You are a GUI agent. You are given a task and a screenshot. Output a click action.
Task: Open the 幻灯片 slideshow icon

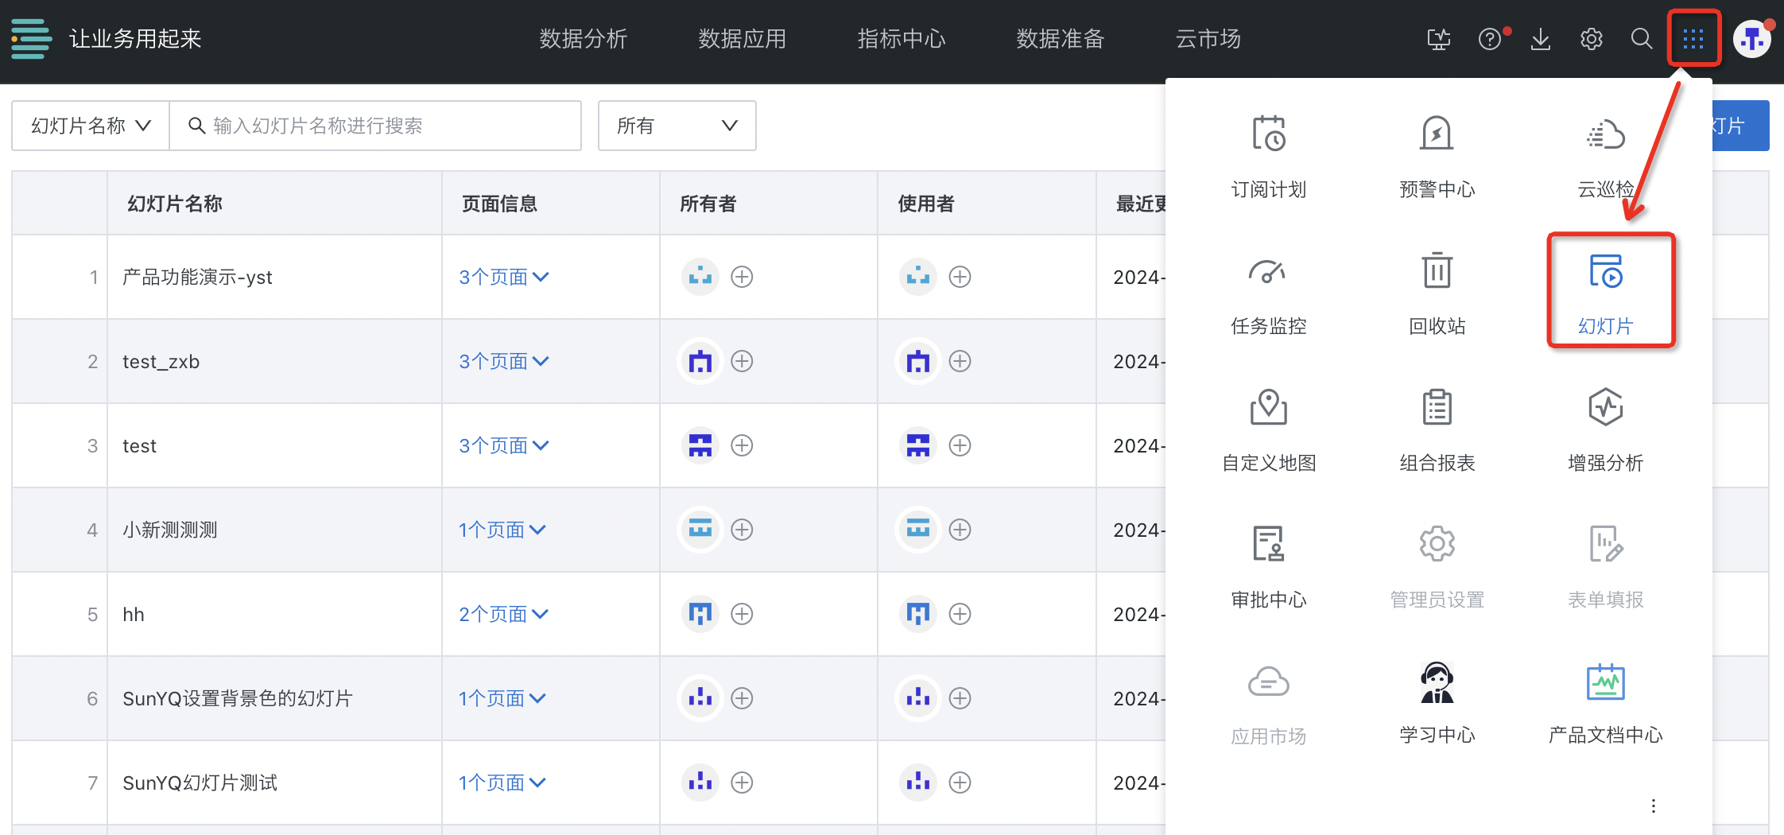pyautogui.click(x=1605, y=270)
